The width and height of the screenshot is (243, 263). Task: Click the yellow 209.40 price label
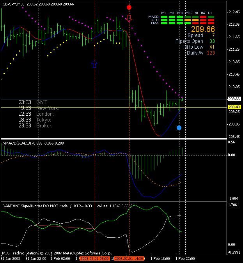[234, 107]
